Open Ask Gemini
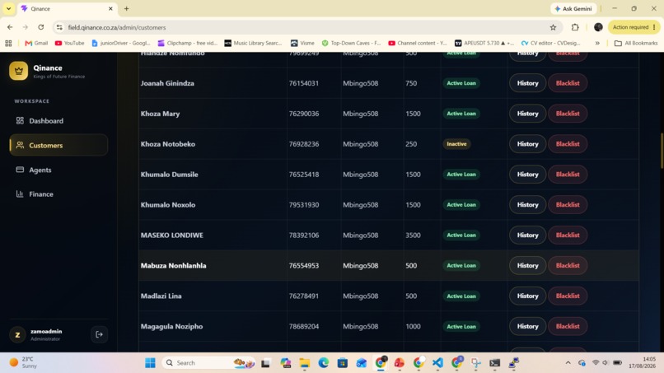This screenshot has width=664, height=373. 573,8
